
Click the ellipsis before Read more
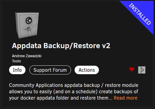pos(110,98)
